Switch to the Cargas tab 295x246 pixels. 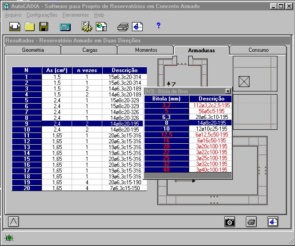pyautogui.click(x=90, y=50)
